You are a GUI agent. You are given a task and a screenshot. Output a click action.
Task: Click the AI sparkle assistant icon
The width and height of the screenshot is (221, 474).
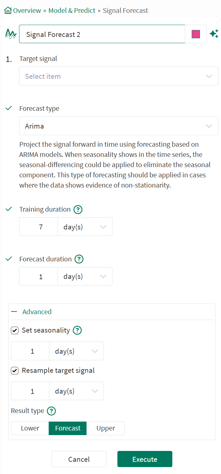click(214, 34)
